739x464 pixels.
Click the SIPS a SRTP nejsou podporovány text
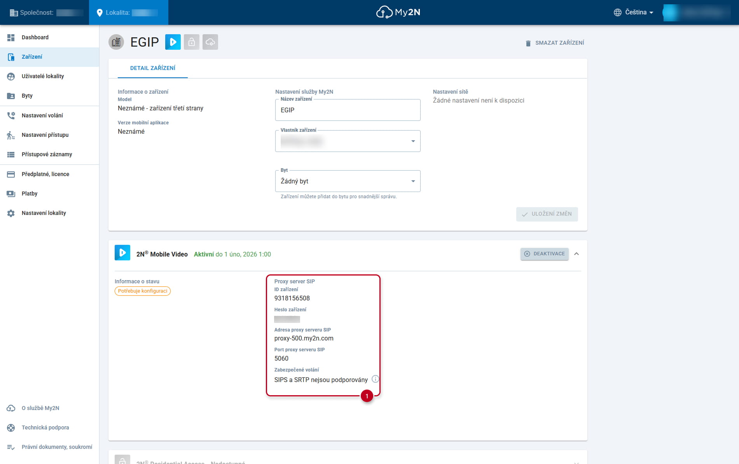tap(321, 380)
